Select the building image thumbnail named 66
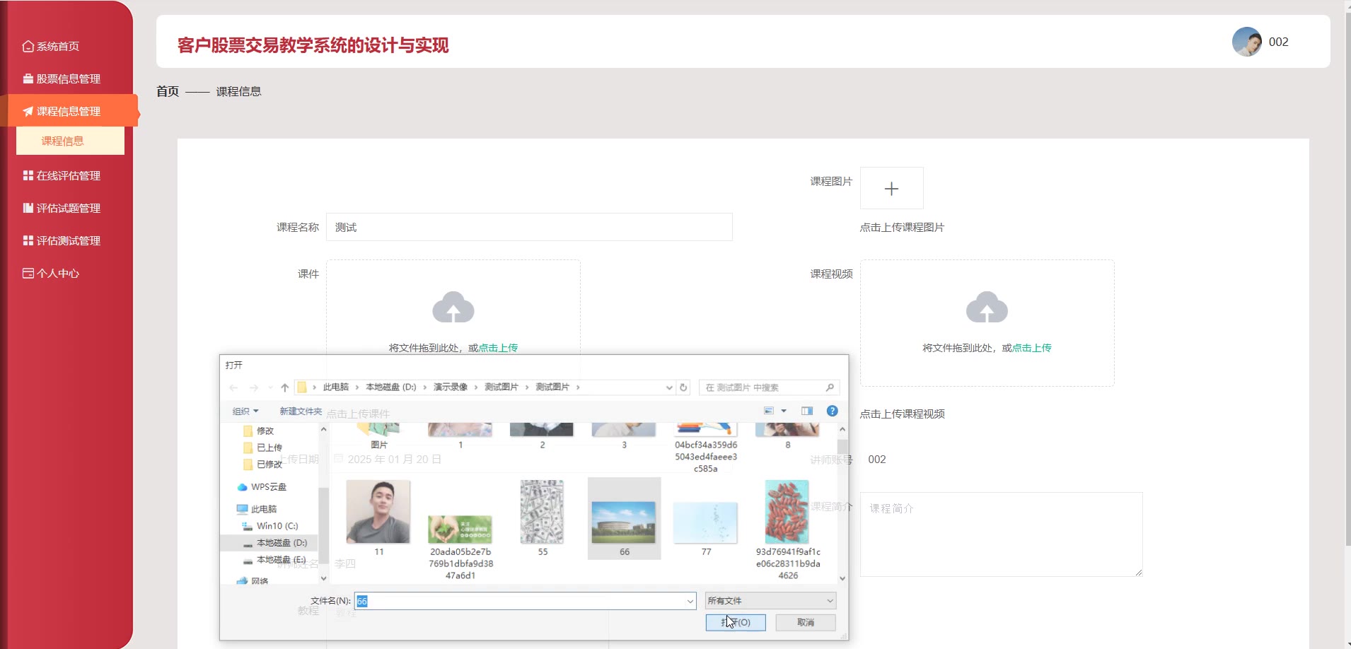Screen dimensions: 1351x649 624,518
